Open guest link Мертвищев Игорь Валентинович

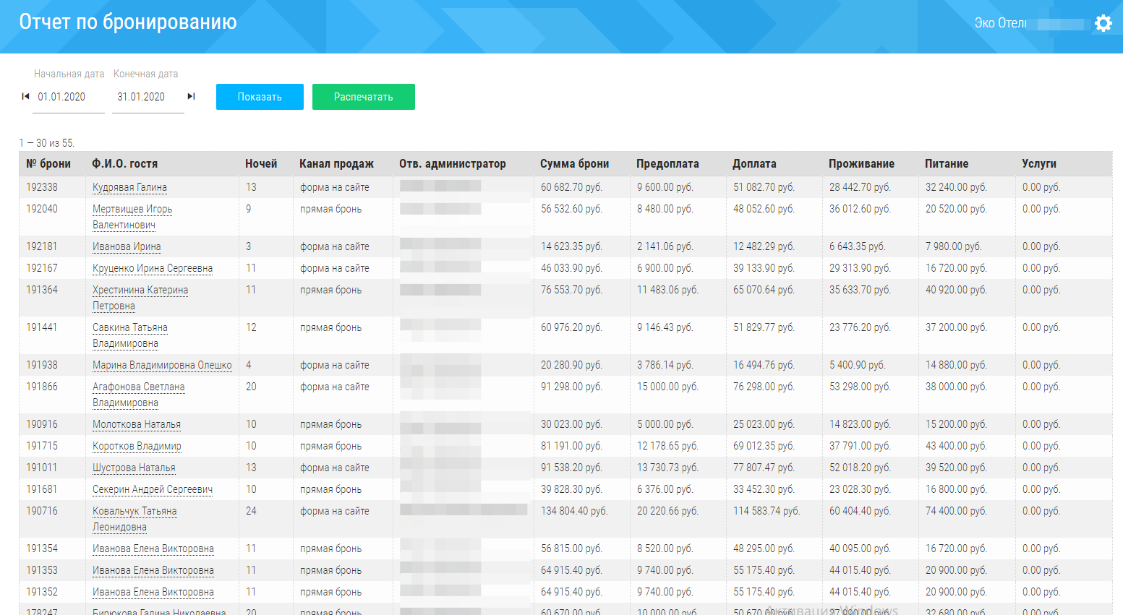(132, 217)
